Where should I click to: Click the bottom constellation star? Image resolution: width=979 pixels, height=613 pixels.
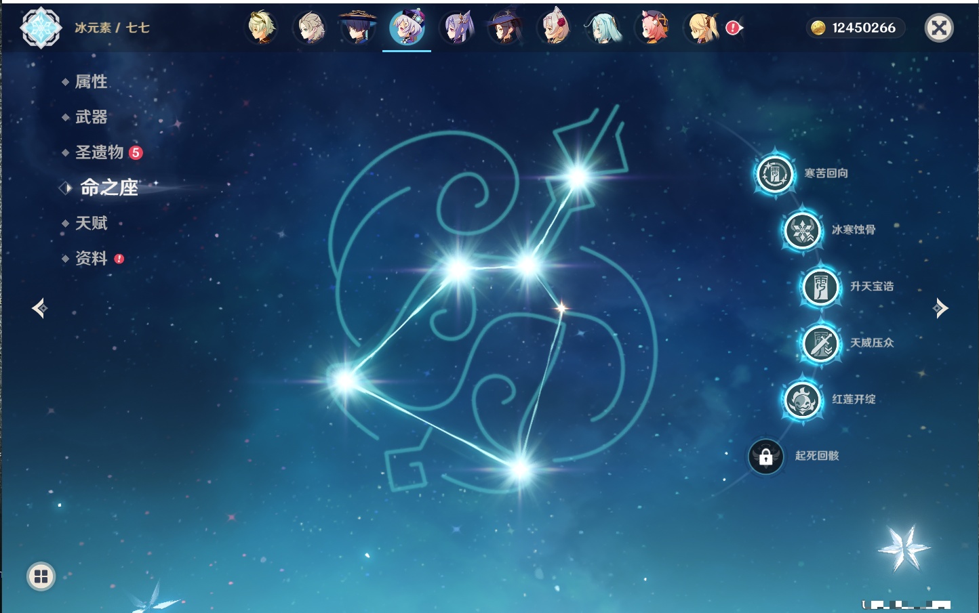(x=521, y=469)
